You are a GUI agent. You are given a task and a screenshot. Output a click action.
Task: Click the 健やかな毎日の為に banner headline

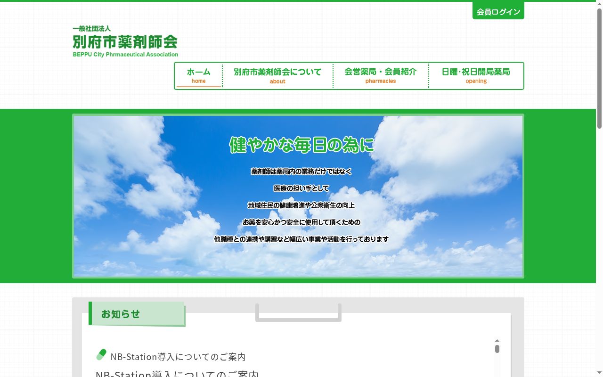[301, 145]
